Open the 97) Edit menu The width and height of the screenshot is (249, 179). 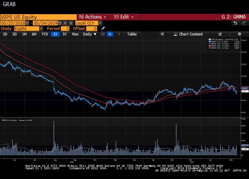123,17
